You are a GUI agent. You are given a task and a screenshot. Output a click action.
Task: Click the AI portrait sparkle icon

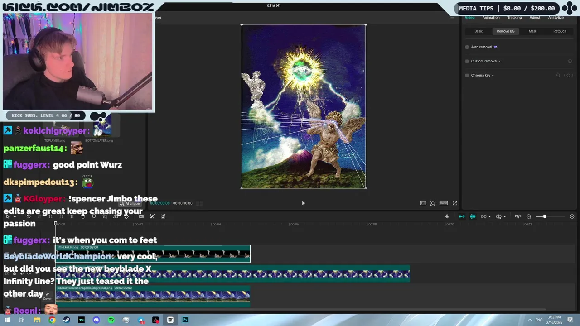163,216
